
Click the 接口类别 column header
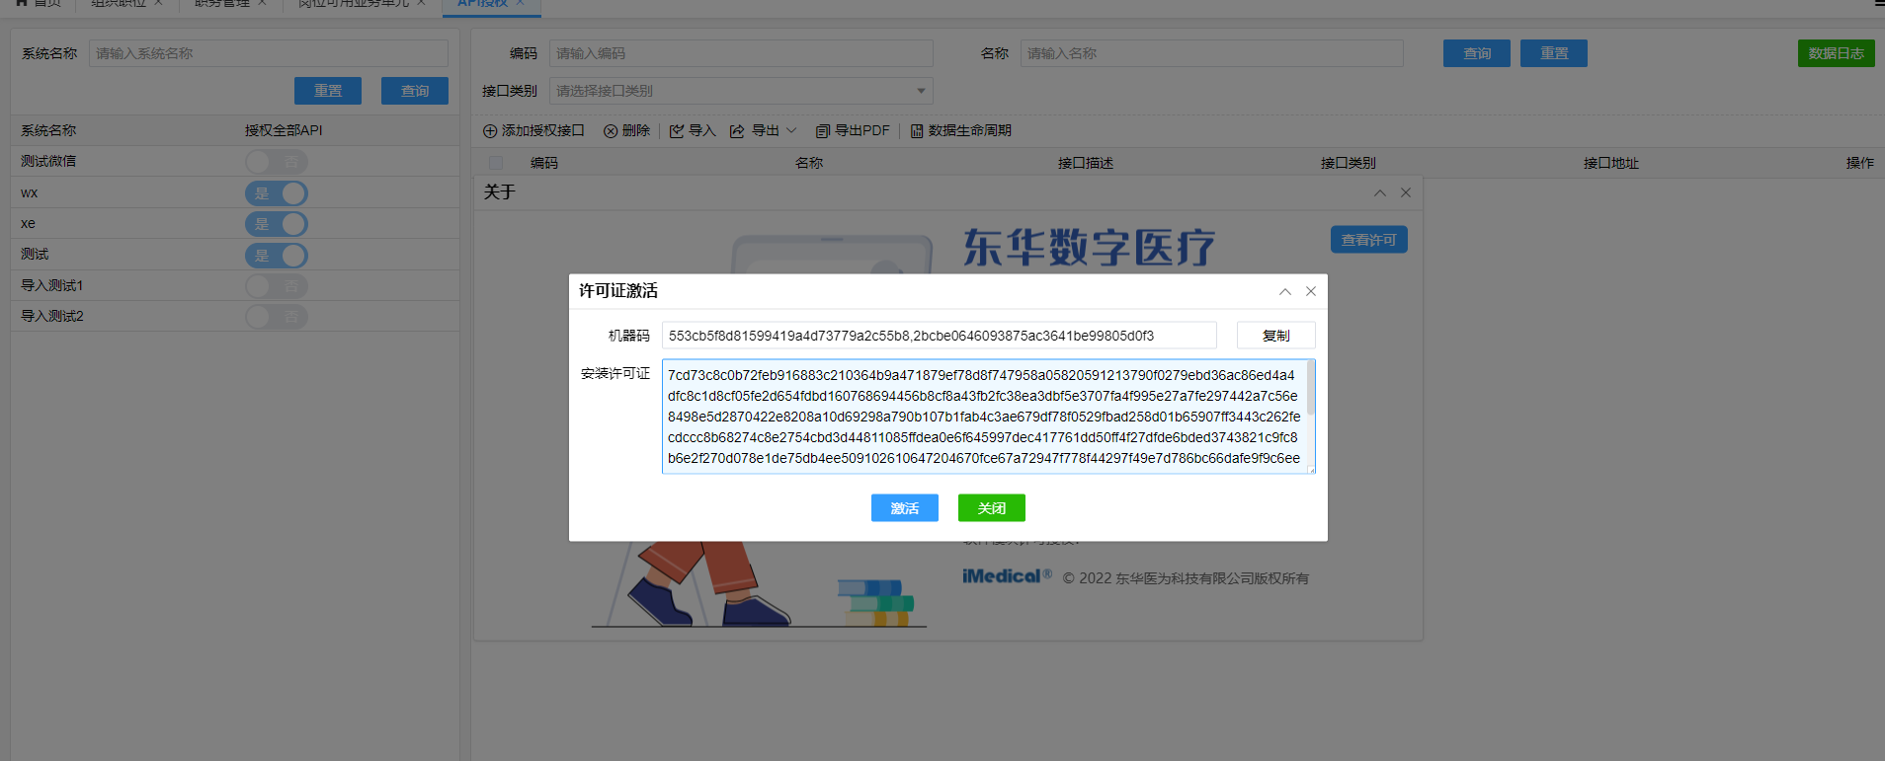pos(1349,163)
